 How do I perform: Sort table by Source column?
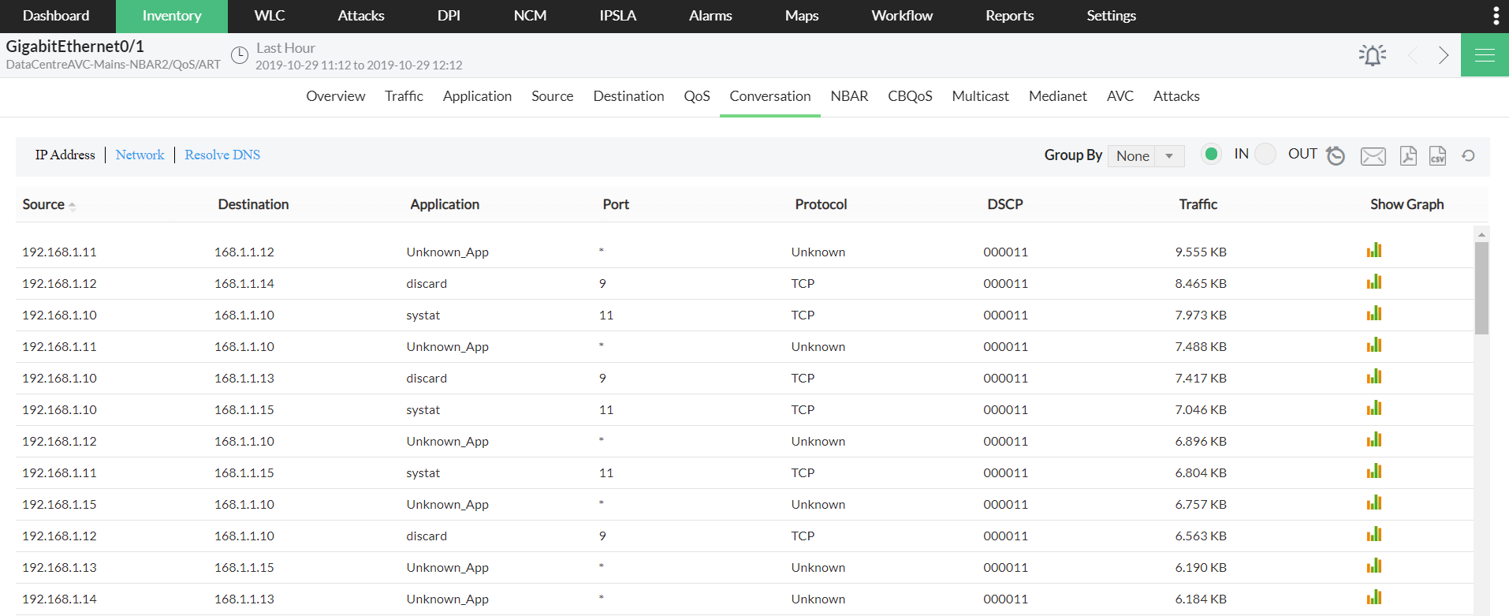click(44, 204)
